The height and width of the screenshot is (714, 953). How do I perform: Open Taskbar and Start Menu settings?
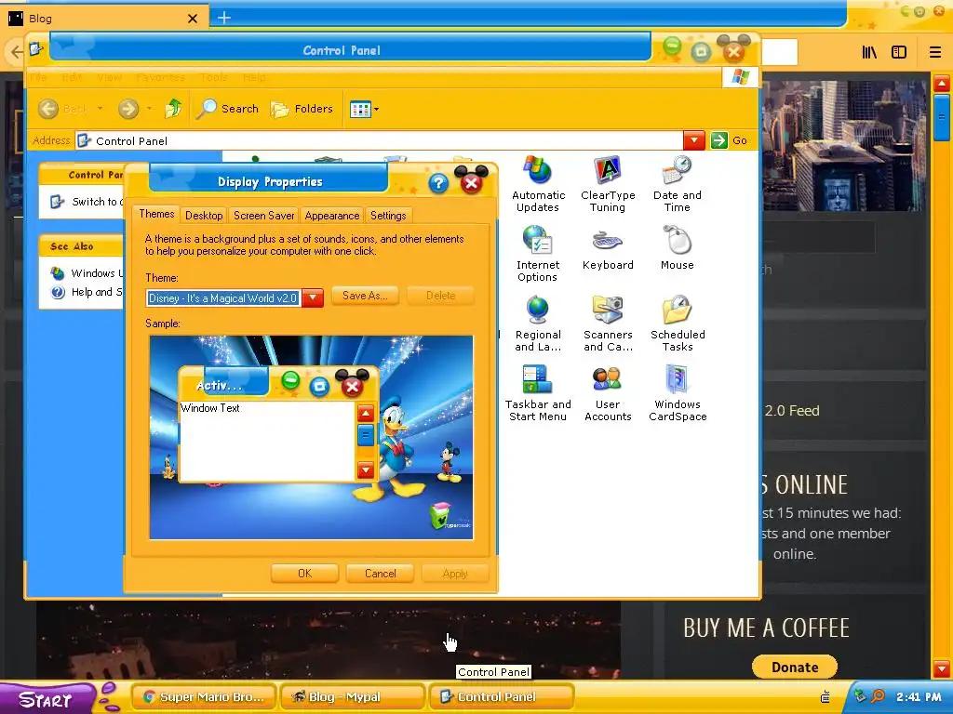pos(538,393)
